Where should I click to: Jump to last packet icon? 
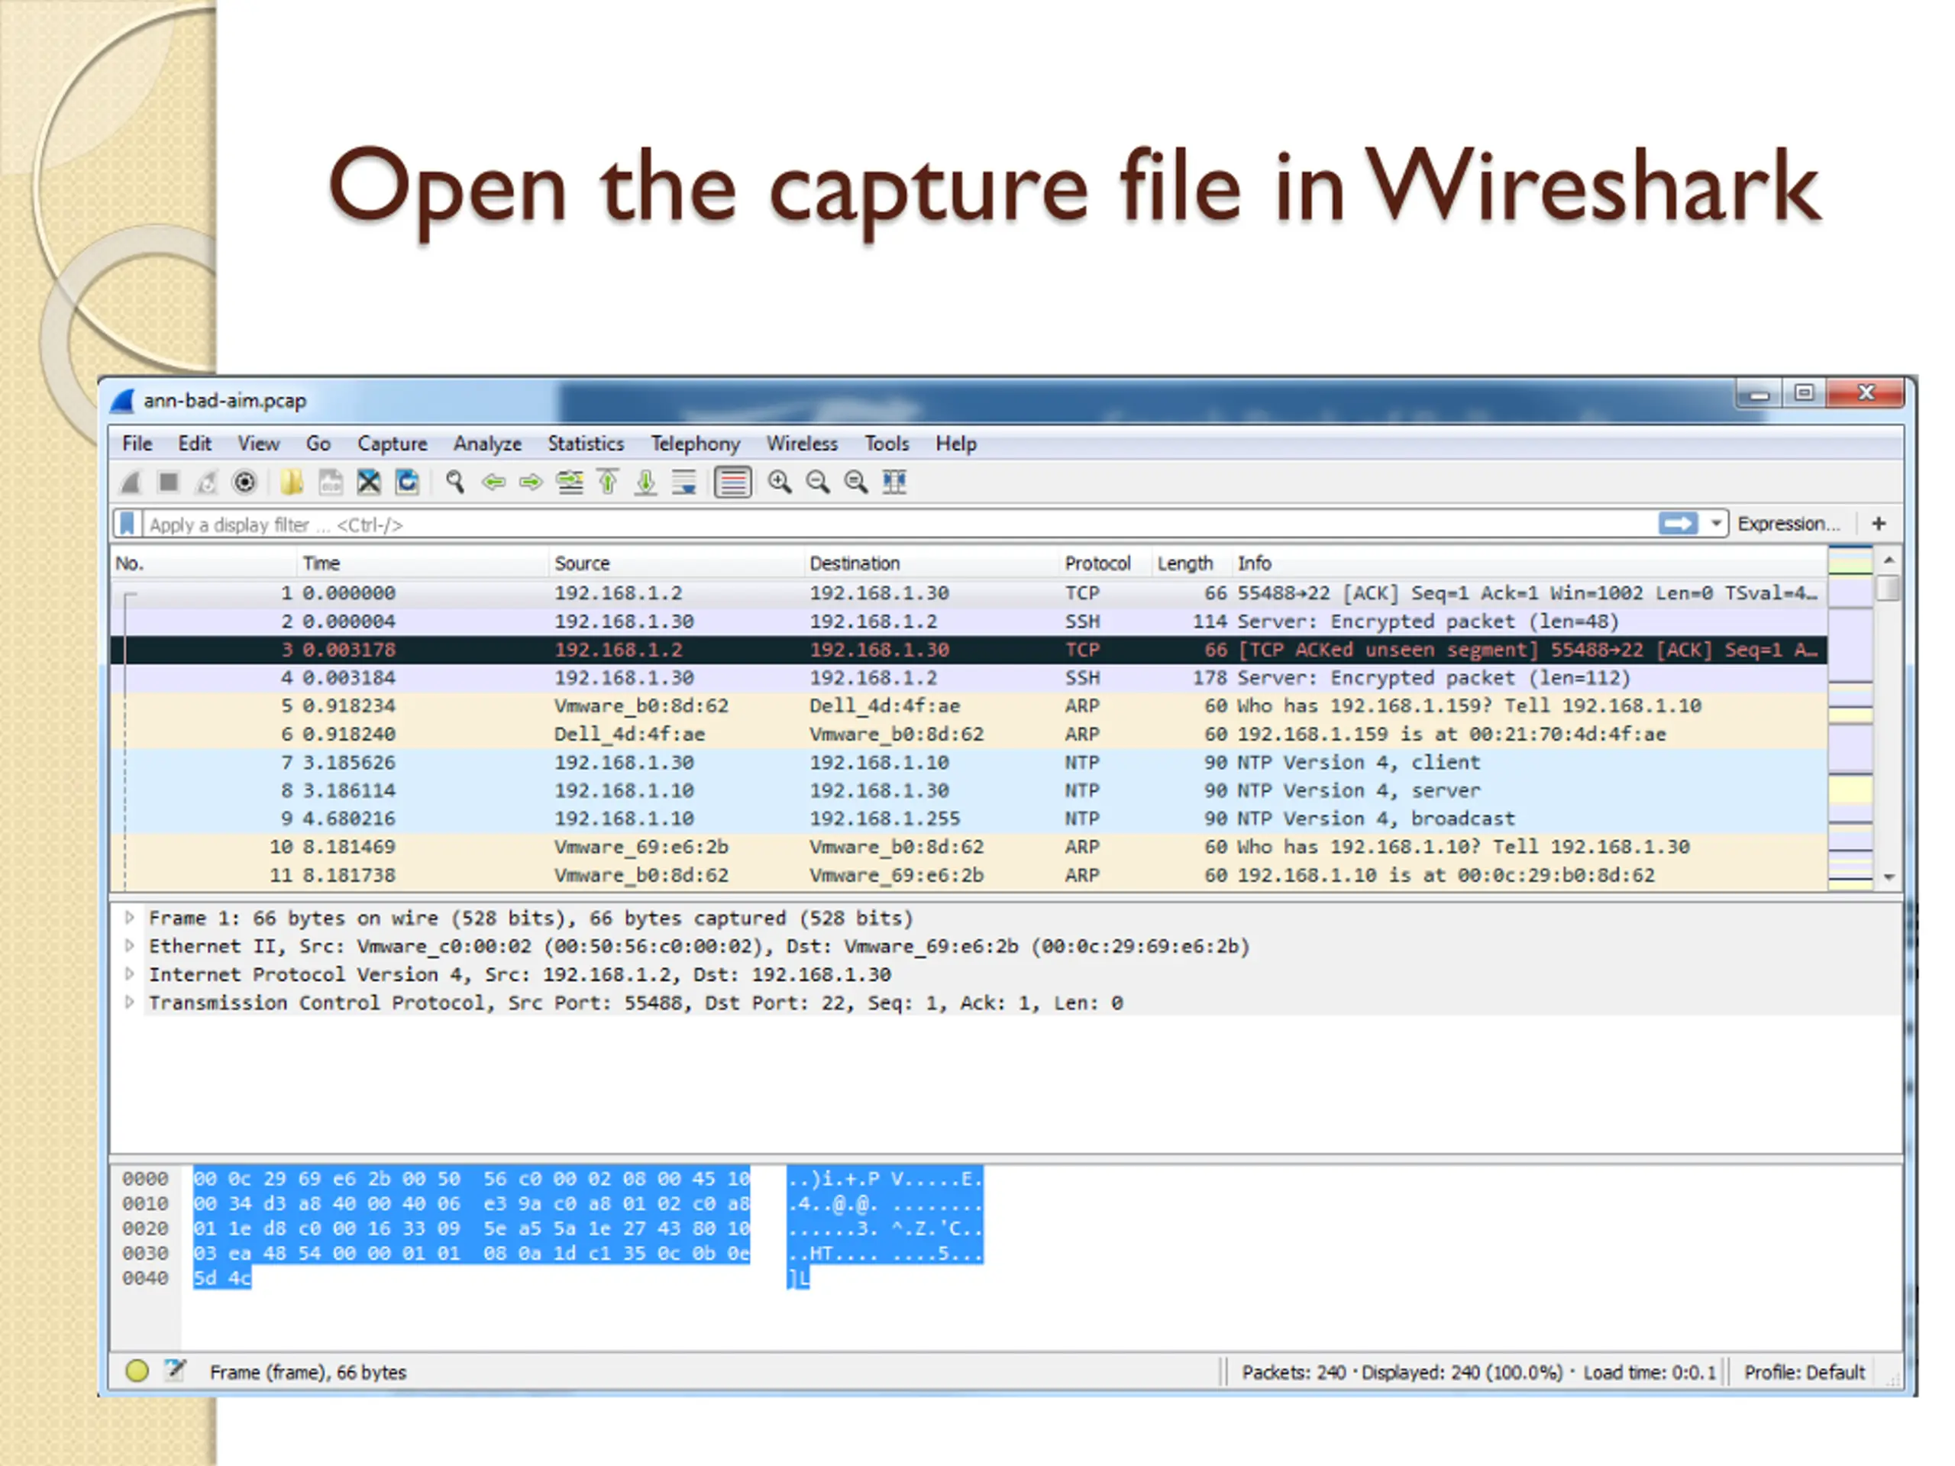coord(646,483)
